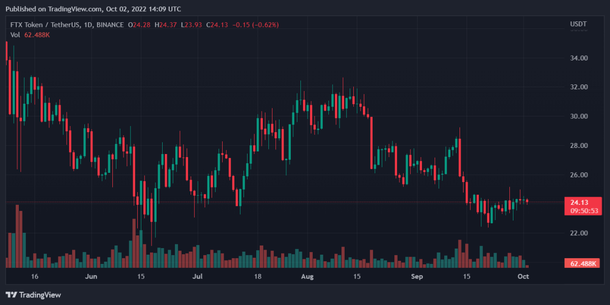Click the high price H24.37 value
The height and width of the screenshot is (305, 610).
167,24
